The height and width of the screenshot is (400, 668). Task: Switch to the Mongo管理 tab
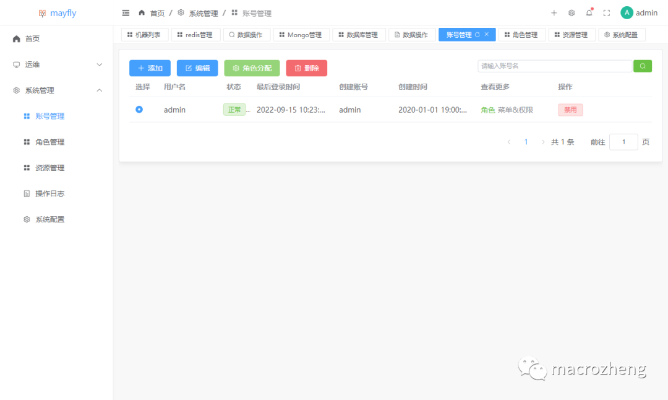pyautogui.click(x=301, y=35)
